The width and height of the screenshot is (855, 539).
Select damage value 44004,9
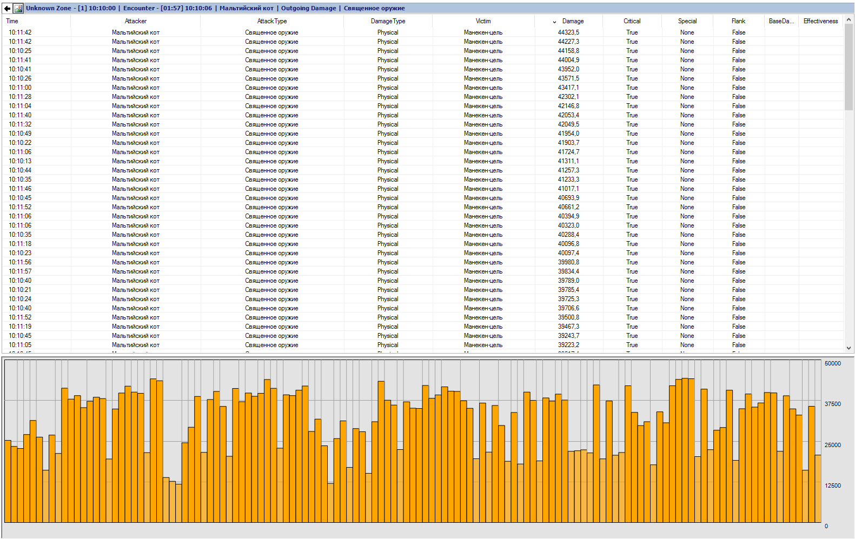(568, 60)
